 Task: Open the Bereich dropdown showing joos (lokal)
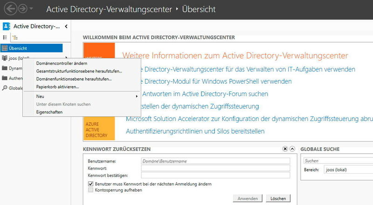(348, 170)
